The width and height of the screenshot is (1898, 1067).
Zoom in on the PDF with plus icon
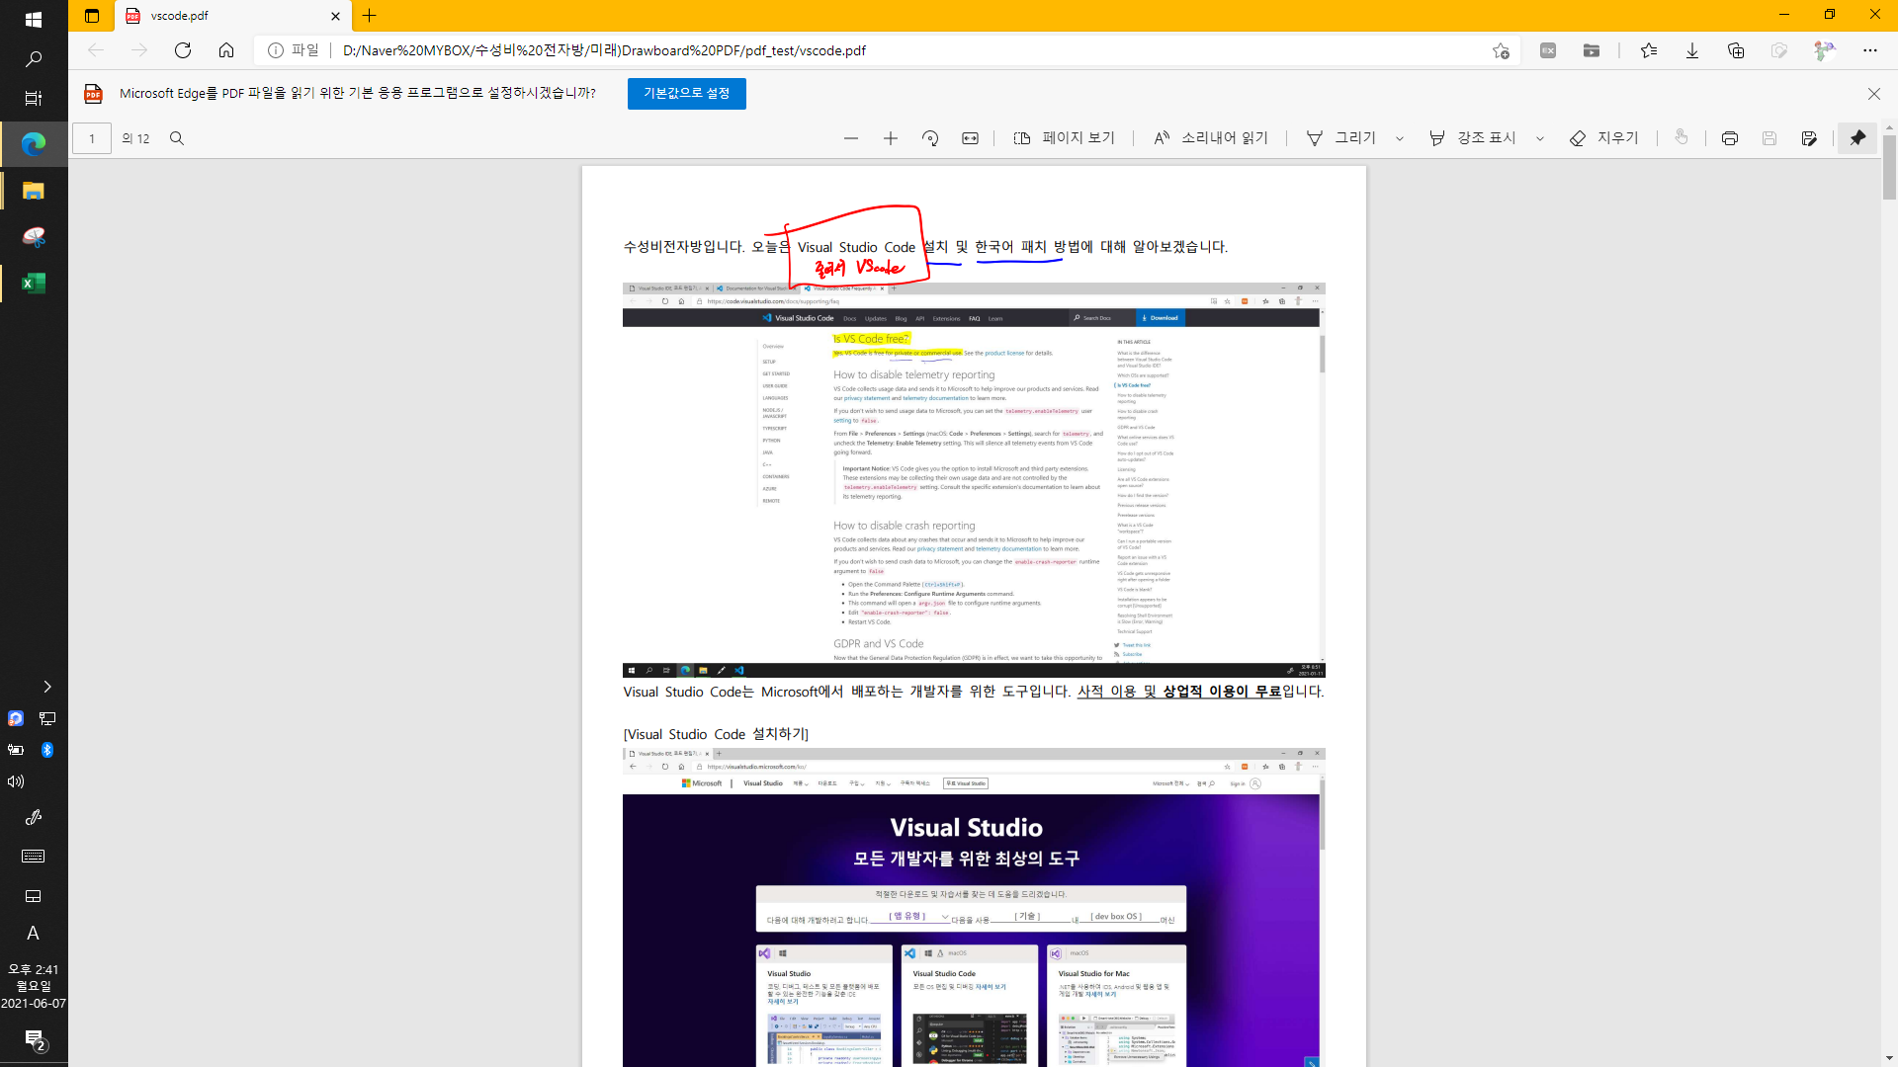(890, 138)
